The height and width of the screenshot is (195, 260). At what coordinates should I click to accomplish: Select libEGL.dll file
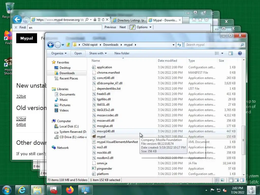coord(103,104)
